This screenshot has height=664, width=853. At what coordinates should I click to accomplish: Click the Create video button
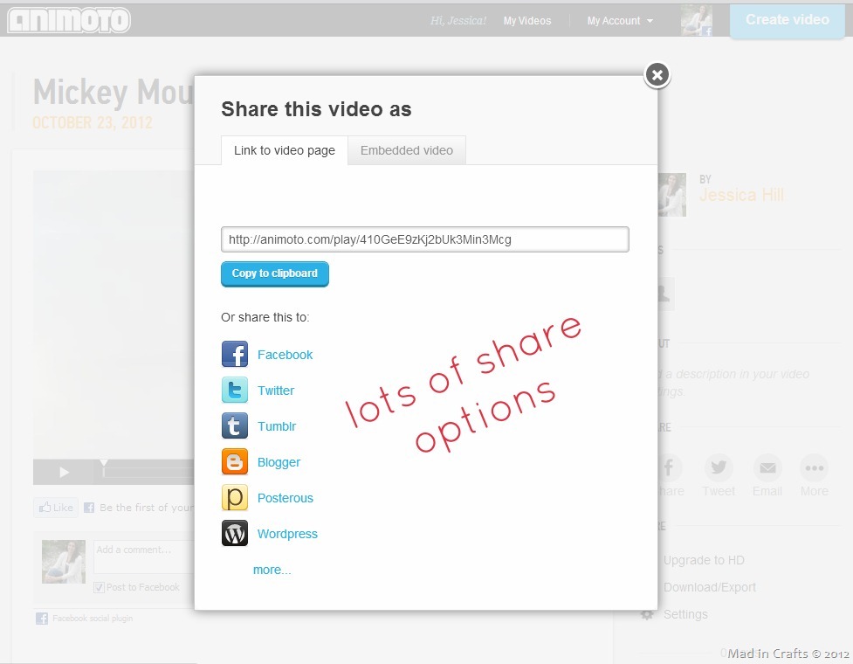click(788, 20)
